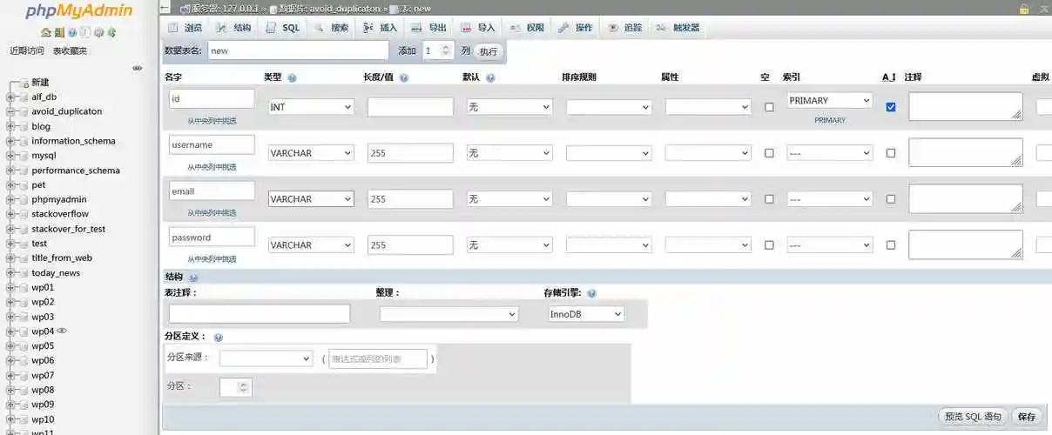Click 从中央列中挑选 link under username
The height and width of the screenshot is (435, 1052).
212,167
